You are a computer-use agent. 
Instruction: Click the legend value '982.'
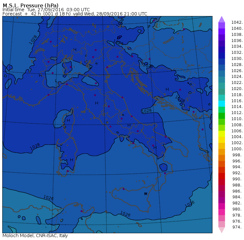click(238, 203)
